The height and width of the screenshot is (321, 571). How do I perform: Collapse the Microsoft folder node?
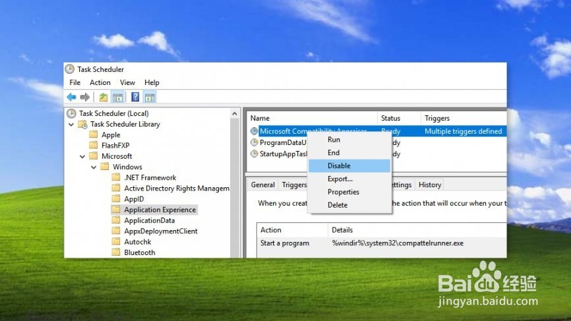click(82, 156)
